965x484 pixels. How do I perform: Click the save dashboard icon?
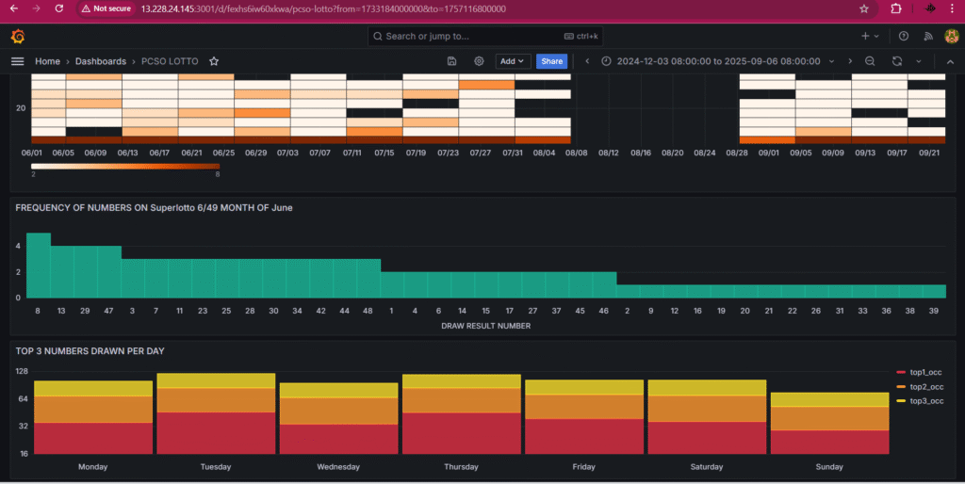tap(452, 61)
